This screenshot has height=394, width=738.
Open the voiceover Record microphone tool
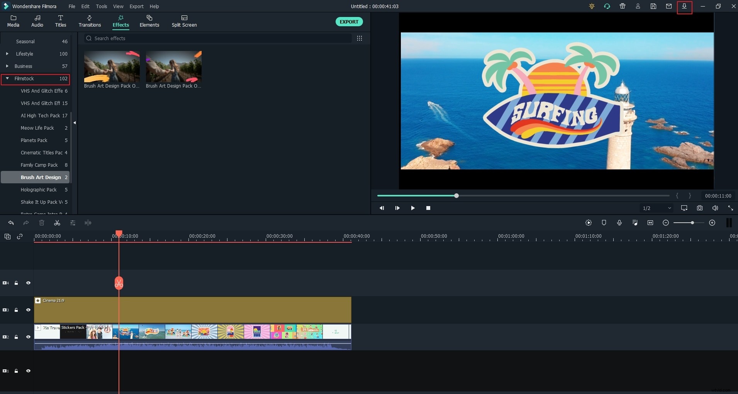pos(619,223)
